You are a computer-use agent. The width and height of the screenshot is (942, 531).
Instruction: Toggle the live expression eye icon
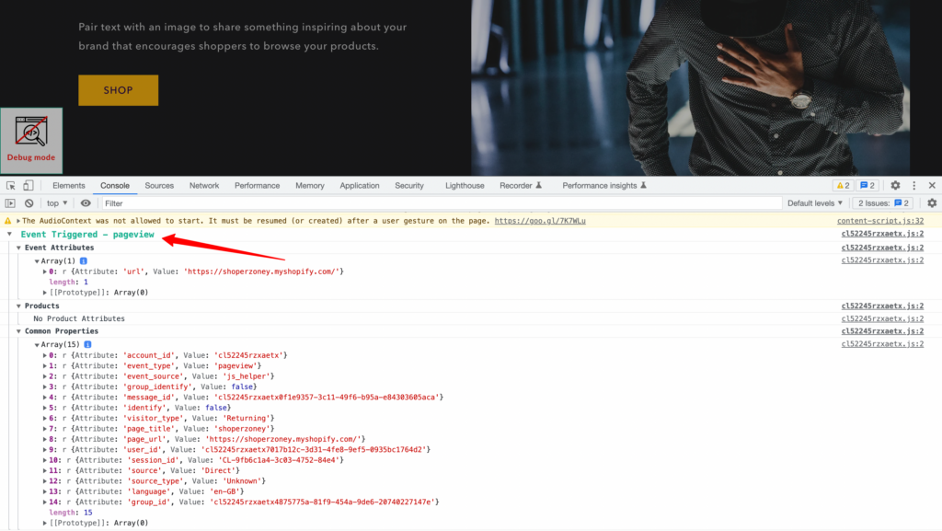86,203
